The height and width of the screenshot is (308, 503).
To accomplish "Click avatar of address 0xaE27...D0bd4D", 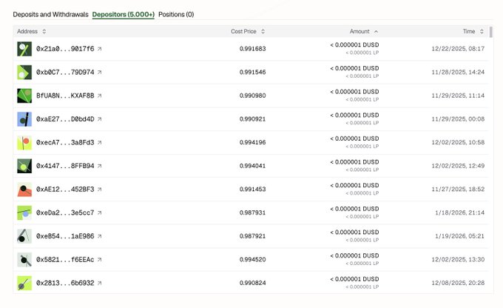I will pyautogui.click(x=24, y=119).
